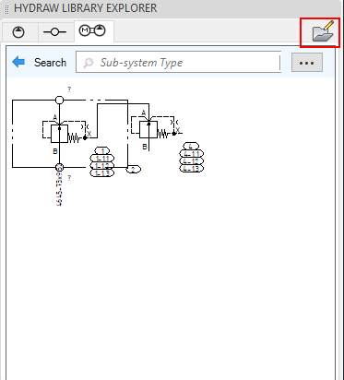The height and width of the screenshot is (380, 344).
Task: Click the crossed circle port at bottom of schematic
Action: click(x=59, y=167)
